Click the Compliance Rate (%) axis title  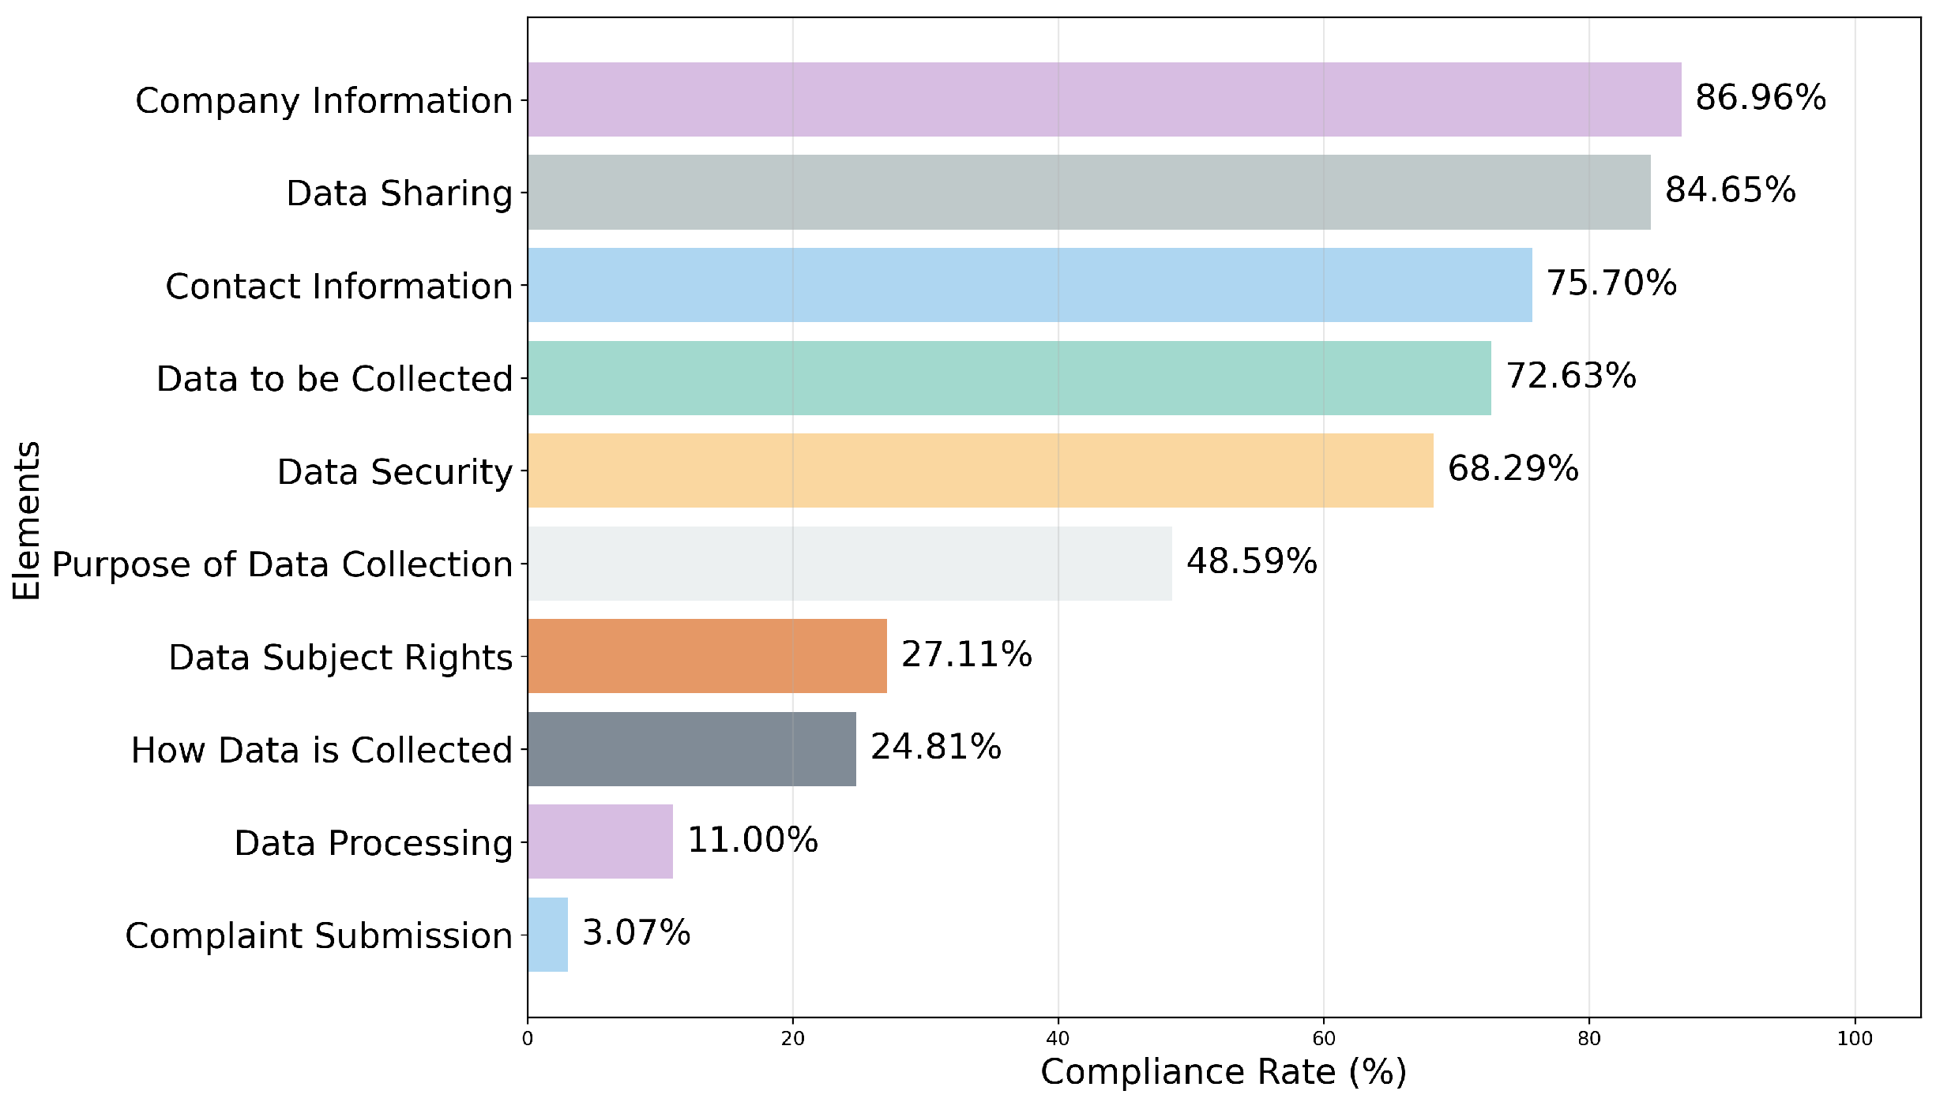coord(1224,1072)
